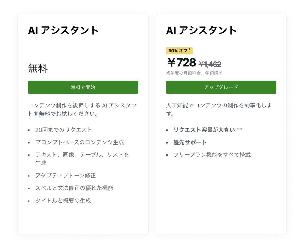Click the 50% オフ yellow badge

click(x=179, y=51)
